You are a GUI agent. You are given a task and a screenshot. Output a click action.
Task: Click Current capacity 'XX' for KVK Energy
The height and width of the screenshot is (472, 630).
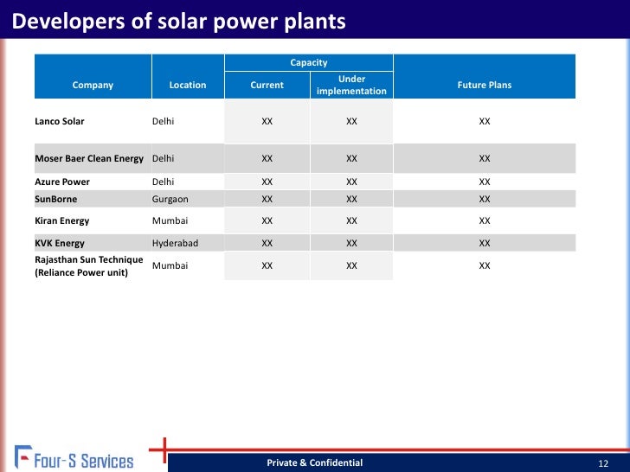pyautogui.click(x=267, y=243)
